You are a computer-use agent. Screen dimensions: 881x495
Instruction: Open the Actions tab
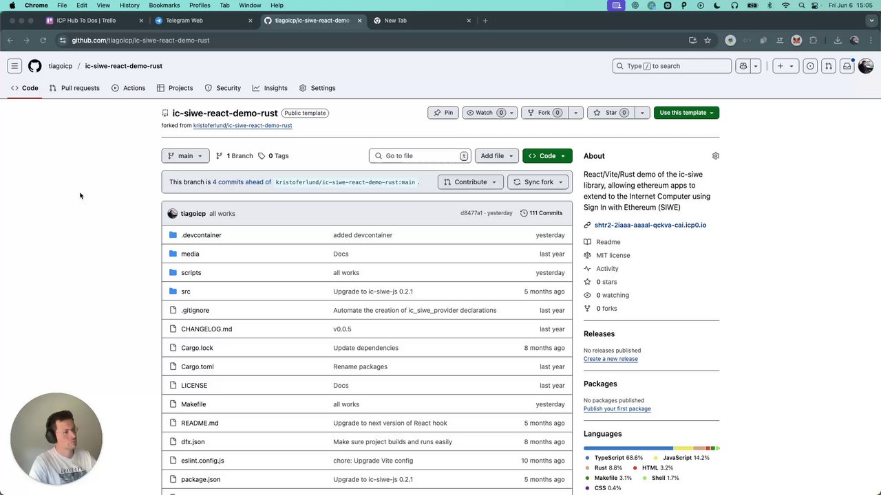(129, 88)
